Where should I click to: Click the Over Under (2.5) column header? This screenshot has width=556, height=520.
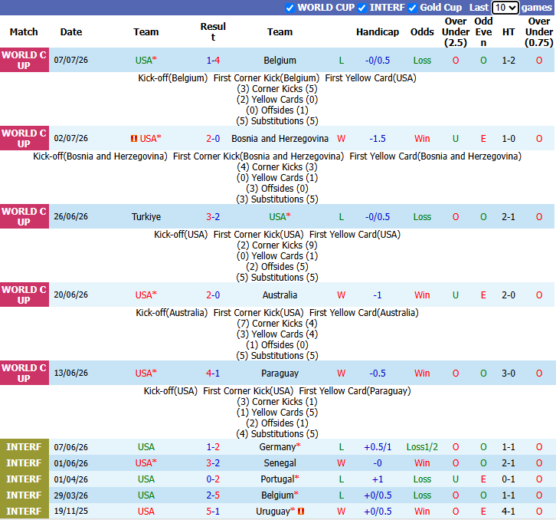456,32
